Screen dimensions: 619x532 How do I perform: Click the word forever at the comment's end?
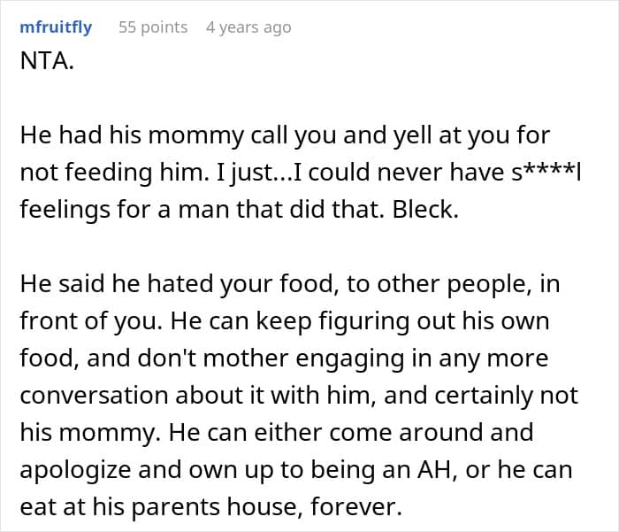point(363,506)
